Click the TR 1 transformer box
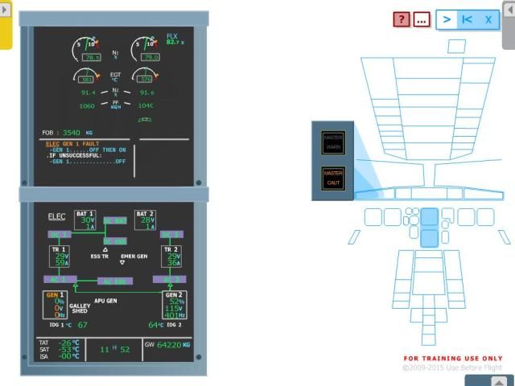 point(60,257)
